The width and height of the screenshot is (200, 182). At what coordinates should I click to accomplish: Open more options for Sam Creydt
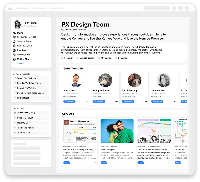tap(87, 101)
